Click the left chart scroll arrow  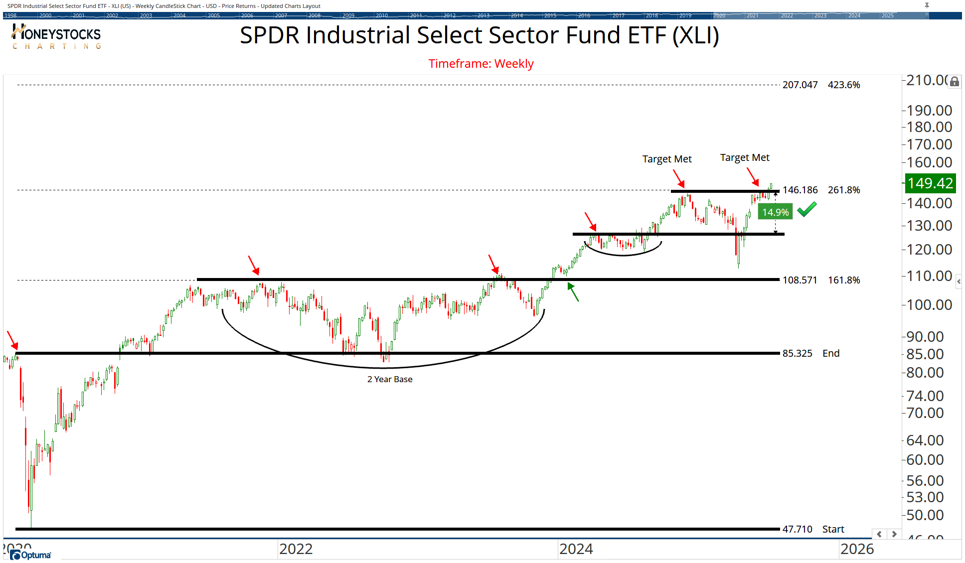click(879, 534)
